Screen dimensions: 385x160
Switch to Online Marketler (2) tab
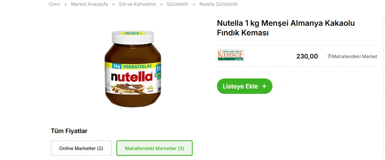[x=81, y=148]
